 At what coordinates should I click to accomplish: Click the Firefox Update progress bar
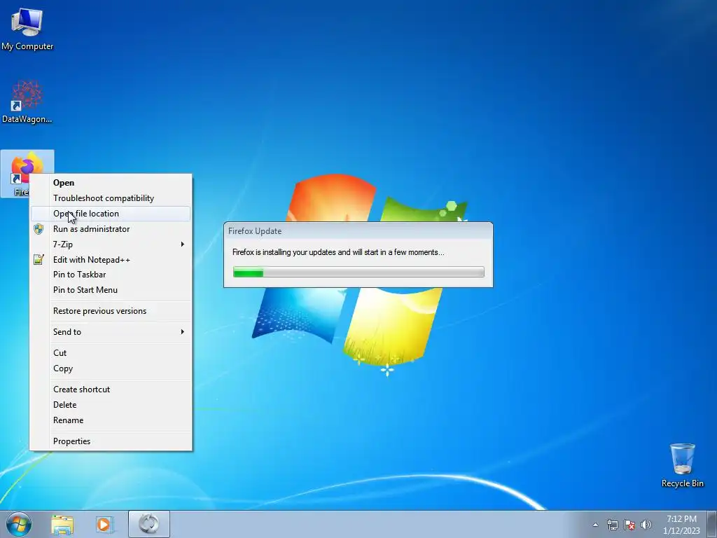tap(358, 273)
